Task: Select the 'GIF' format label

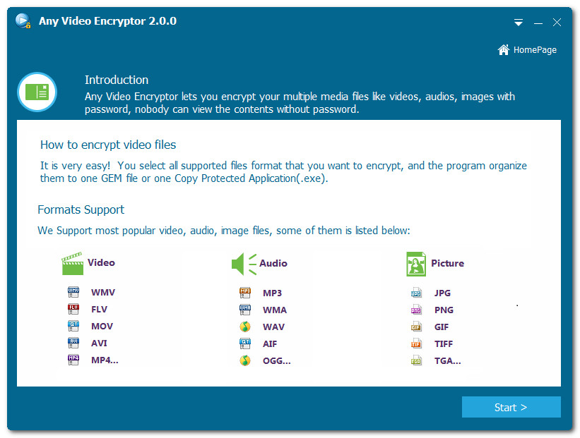Action: pyautogui.click(x=442, y=327)
